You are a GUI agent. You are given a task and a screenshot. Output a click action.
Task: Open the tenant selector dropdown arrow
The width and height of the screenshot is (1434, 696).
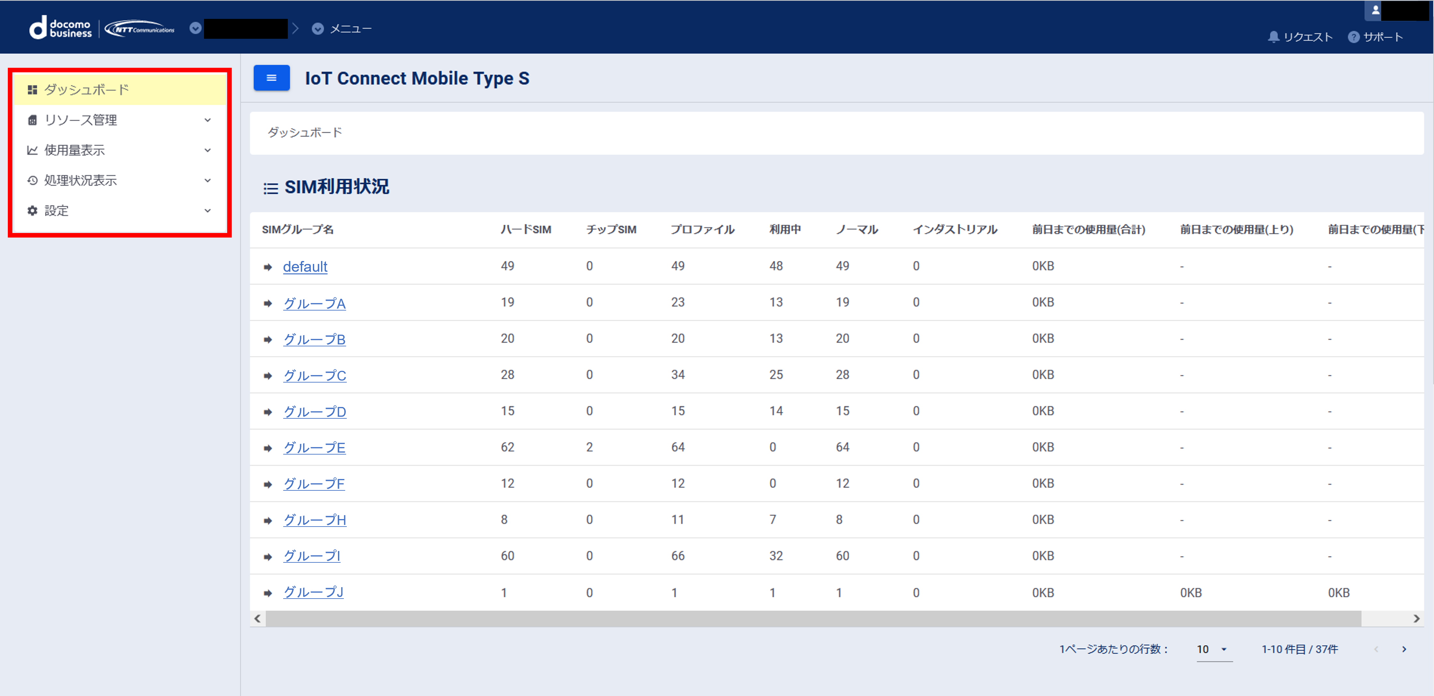[x=196, y=28]
